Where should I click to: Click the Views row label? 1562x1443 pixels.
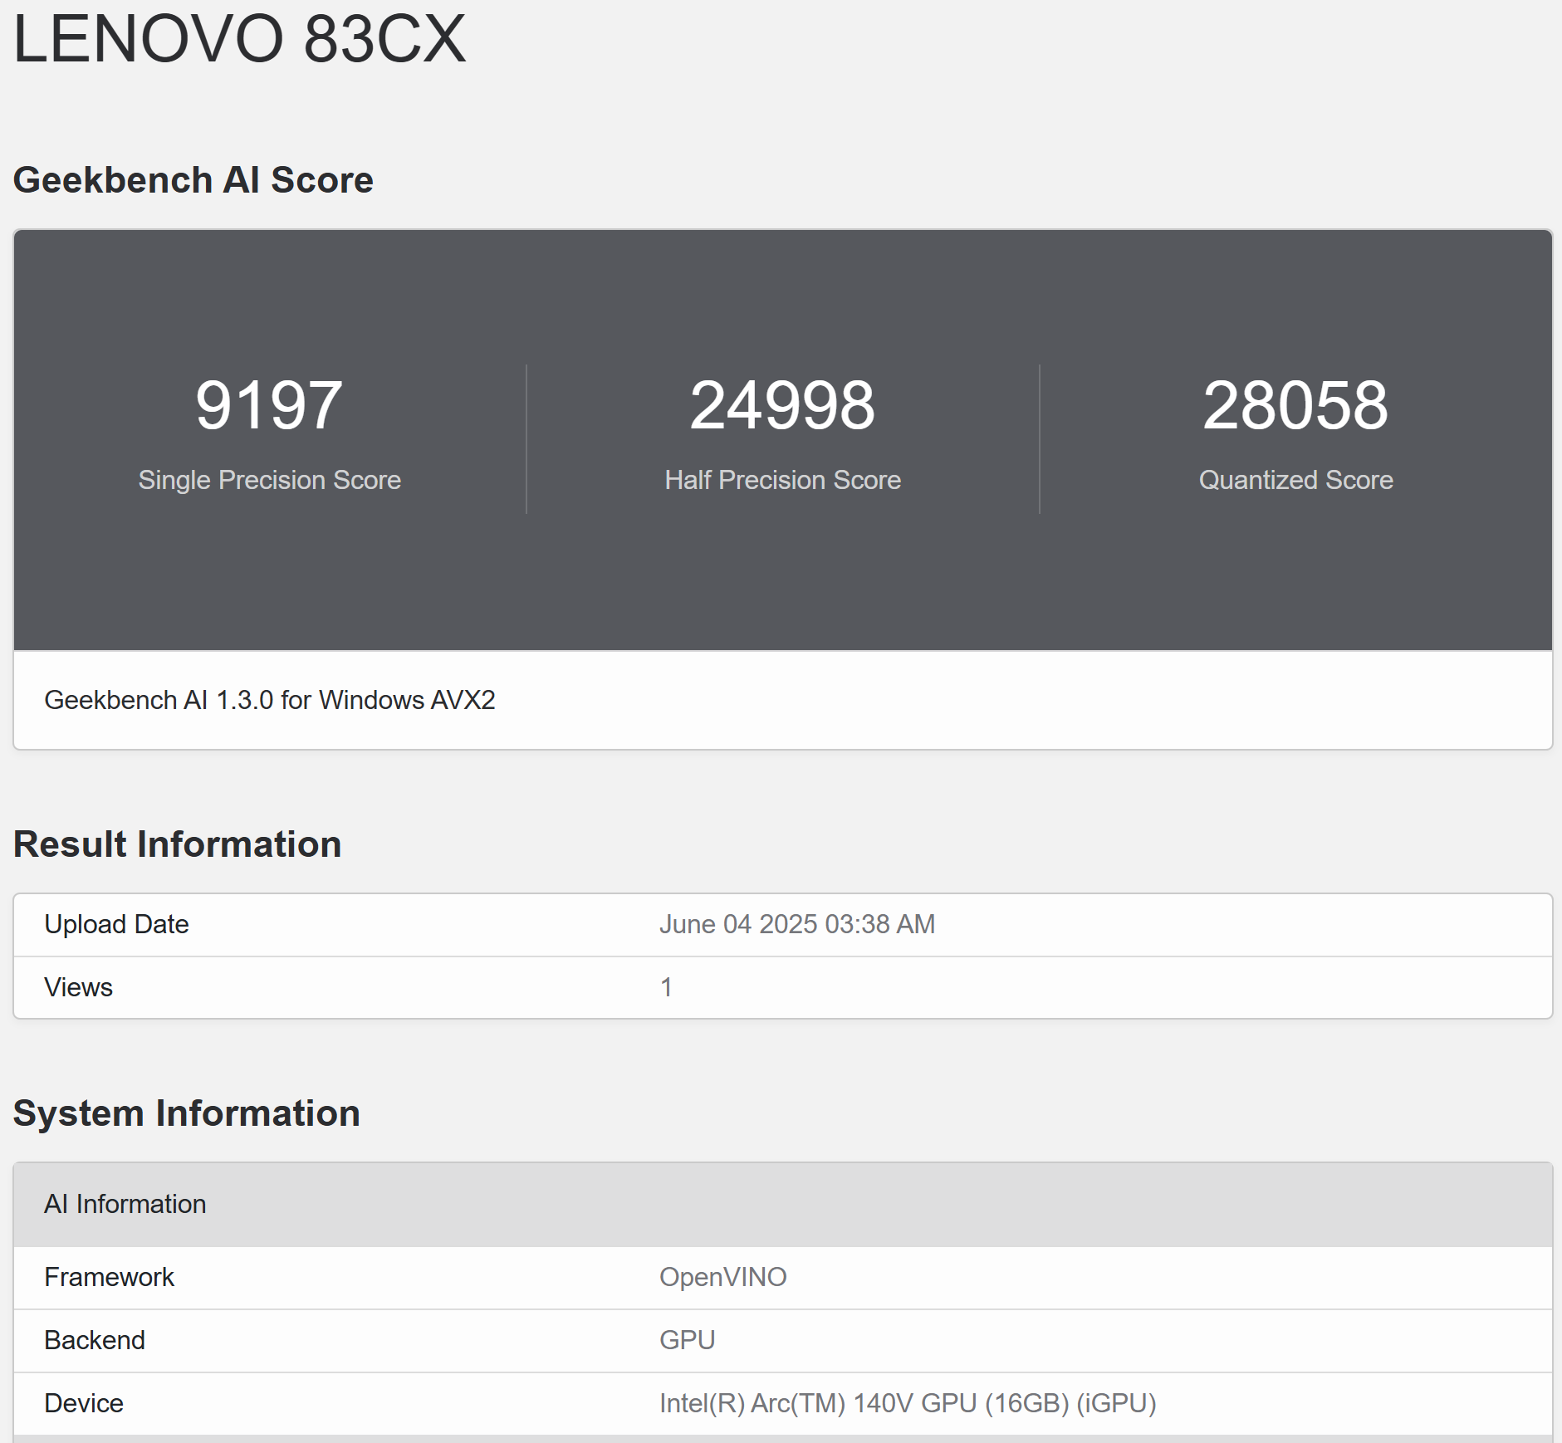78,987
